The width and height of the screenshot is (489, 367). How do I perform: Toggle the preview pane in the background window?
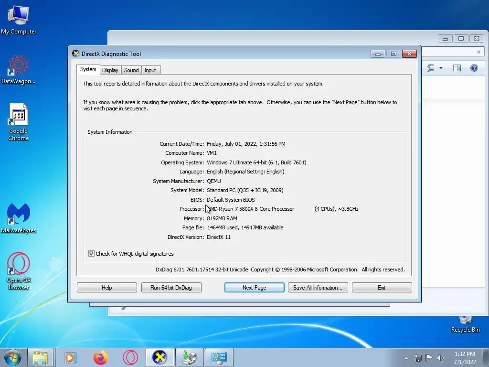click(x=457, y=68)
